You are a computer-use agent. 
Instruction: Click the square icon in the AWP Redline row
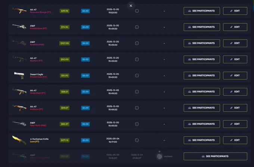coord(137,43)
